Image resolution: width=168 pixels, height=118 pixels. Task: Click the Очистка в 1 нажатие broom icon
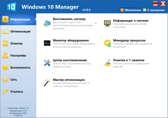point(107,63)
